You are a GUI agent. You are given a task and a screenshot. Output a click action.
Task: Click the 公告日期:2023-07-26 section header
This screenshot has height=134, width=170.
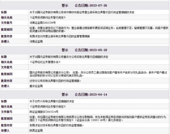(x=84, y=6)
